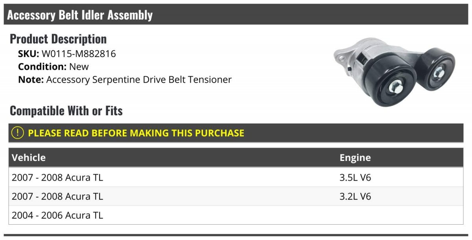Click the Condition value 'New'
472x240 pixels.
(79, 66)
